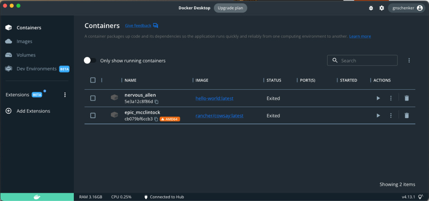Click the ACTIONS column header

382,80
